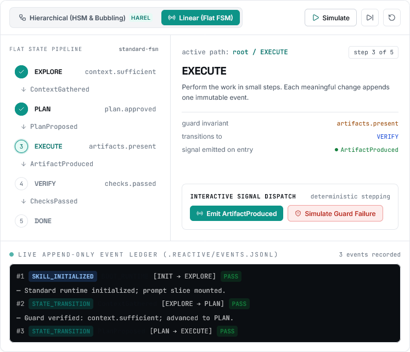Screen dimensions: 410x352
Task: Click the step 3 of 5 badge
Action: click(373, 52)
